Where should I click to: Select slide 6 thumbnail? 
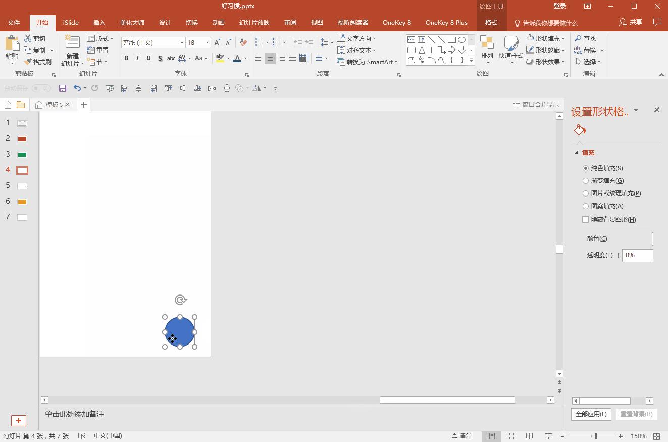point(22,202)
